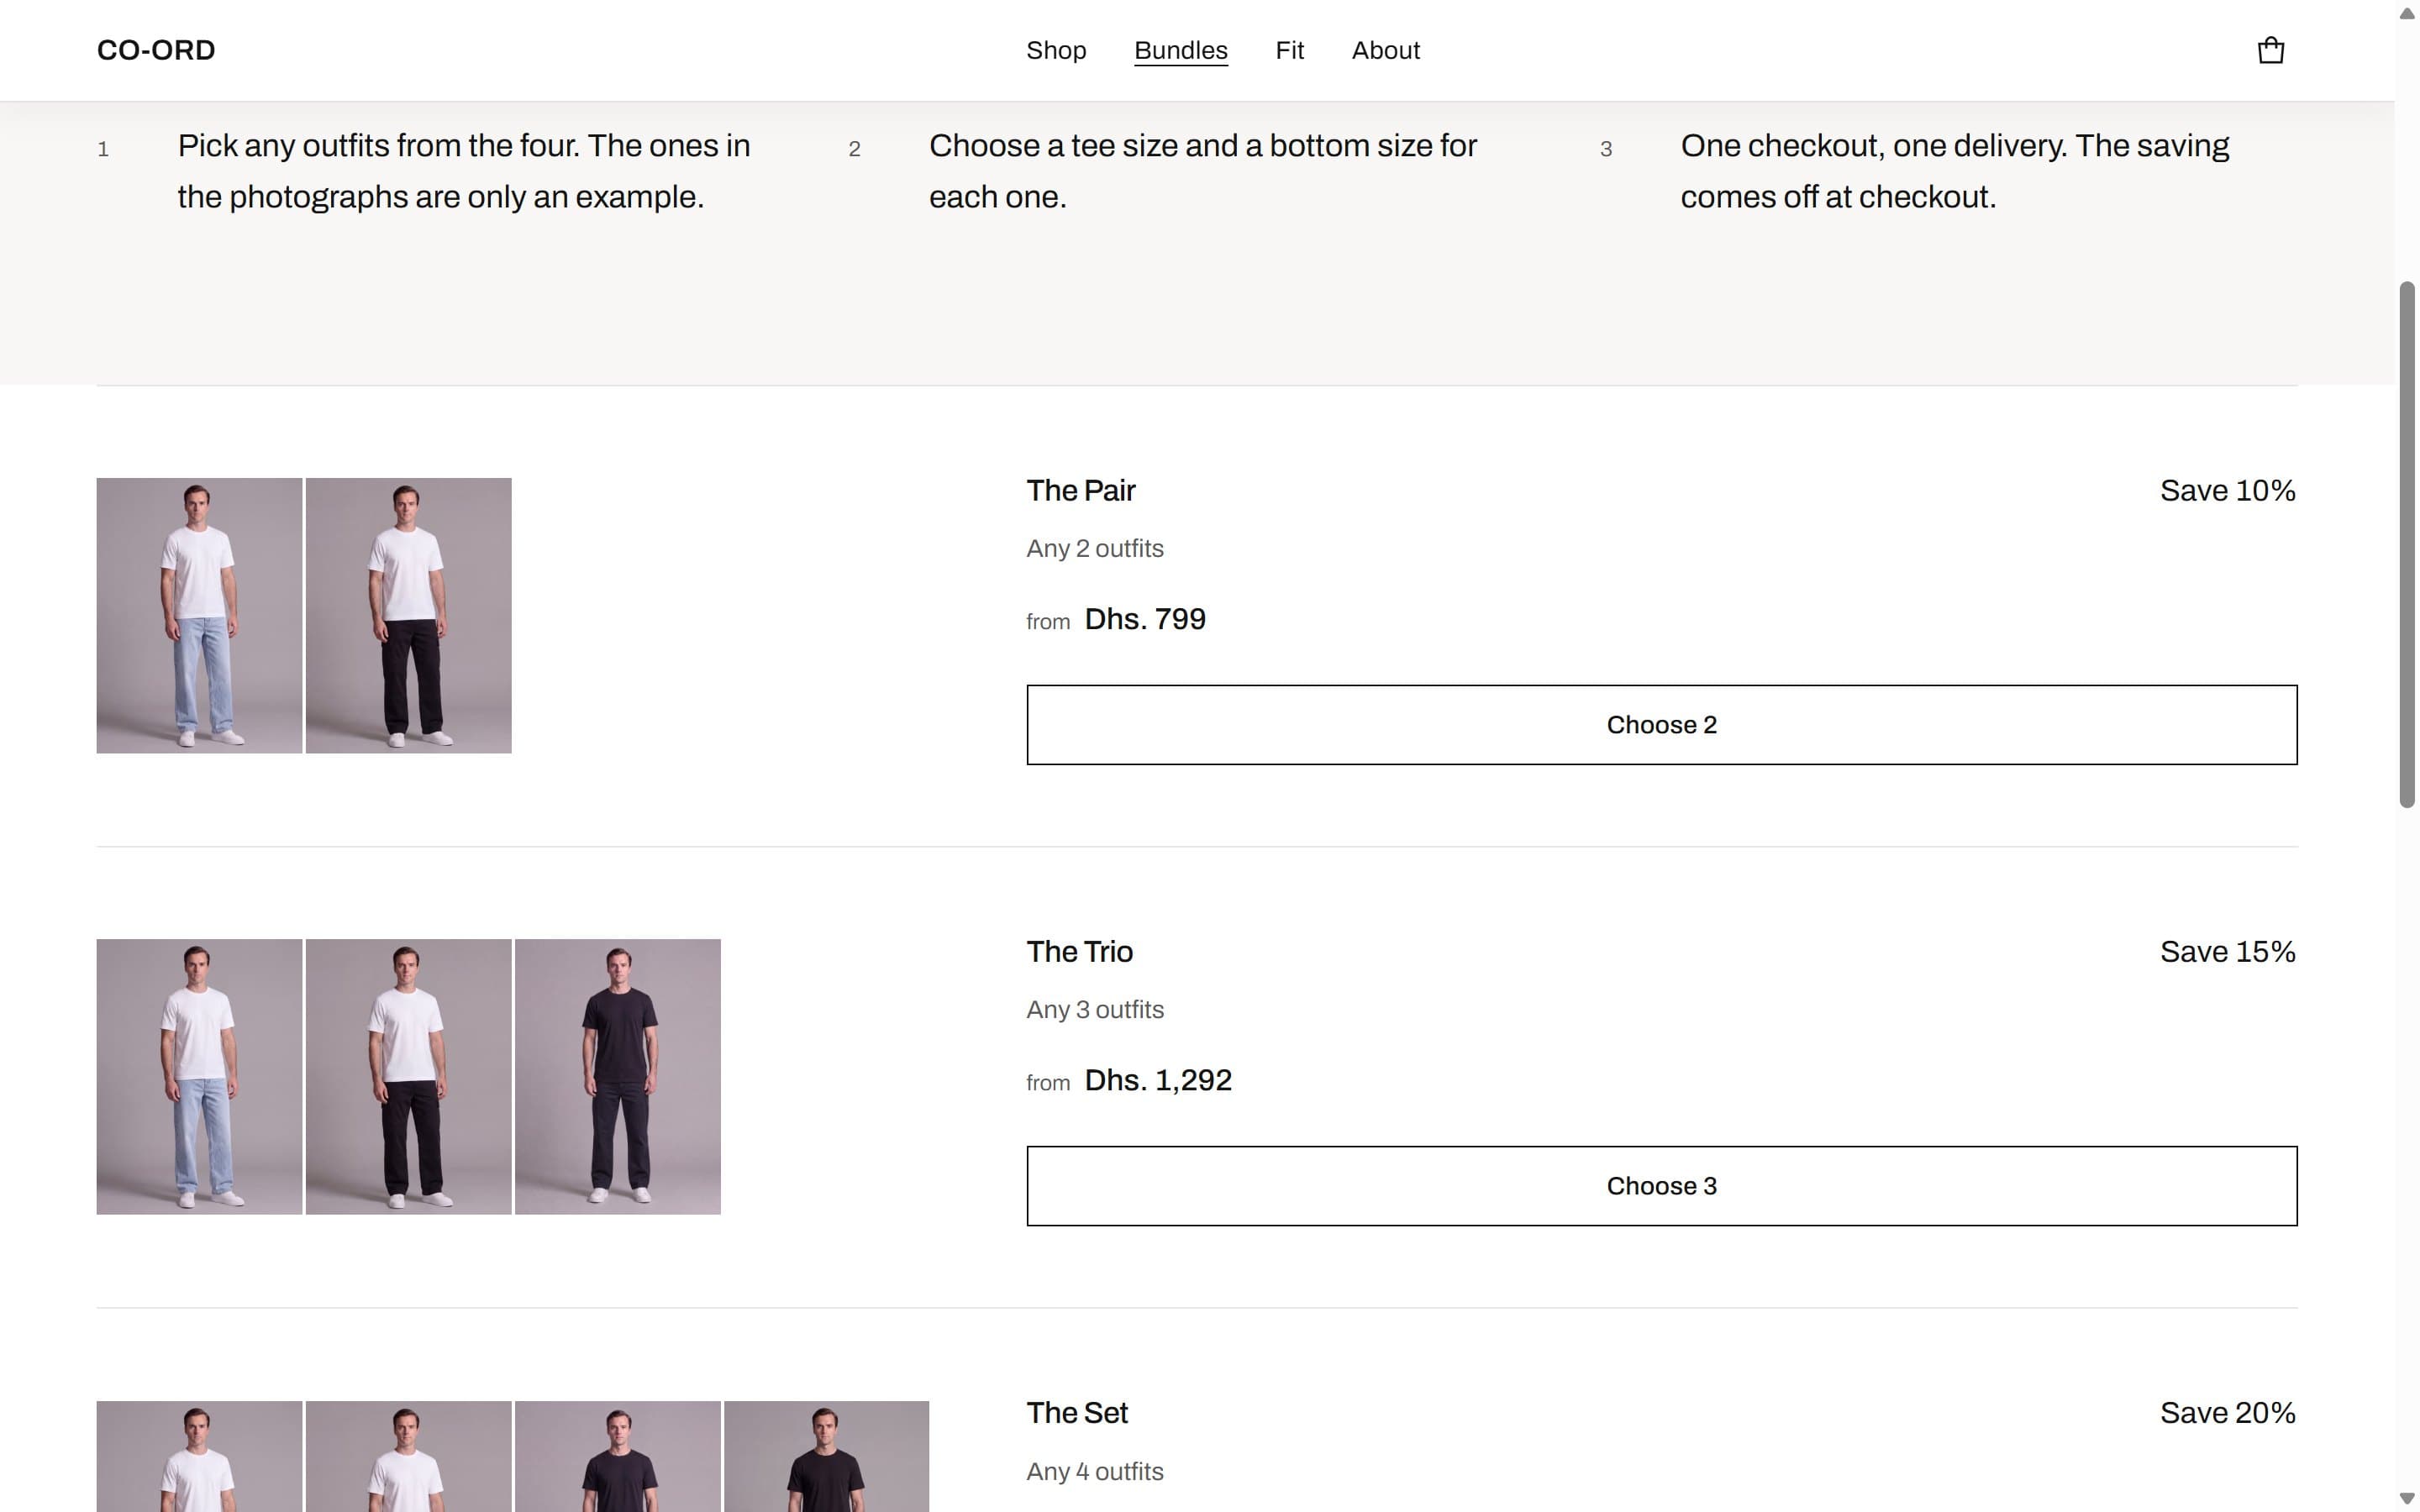
Task: Open The Set fourth outfit photo
Action: (x=826, y=1457)
